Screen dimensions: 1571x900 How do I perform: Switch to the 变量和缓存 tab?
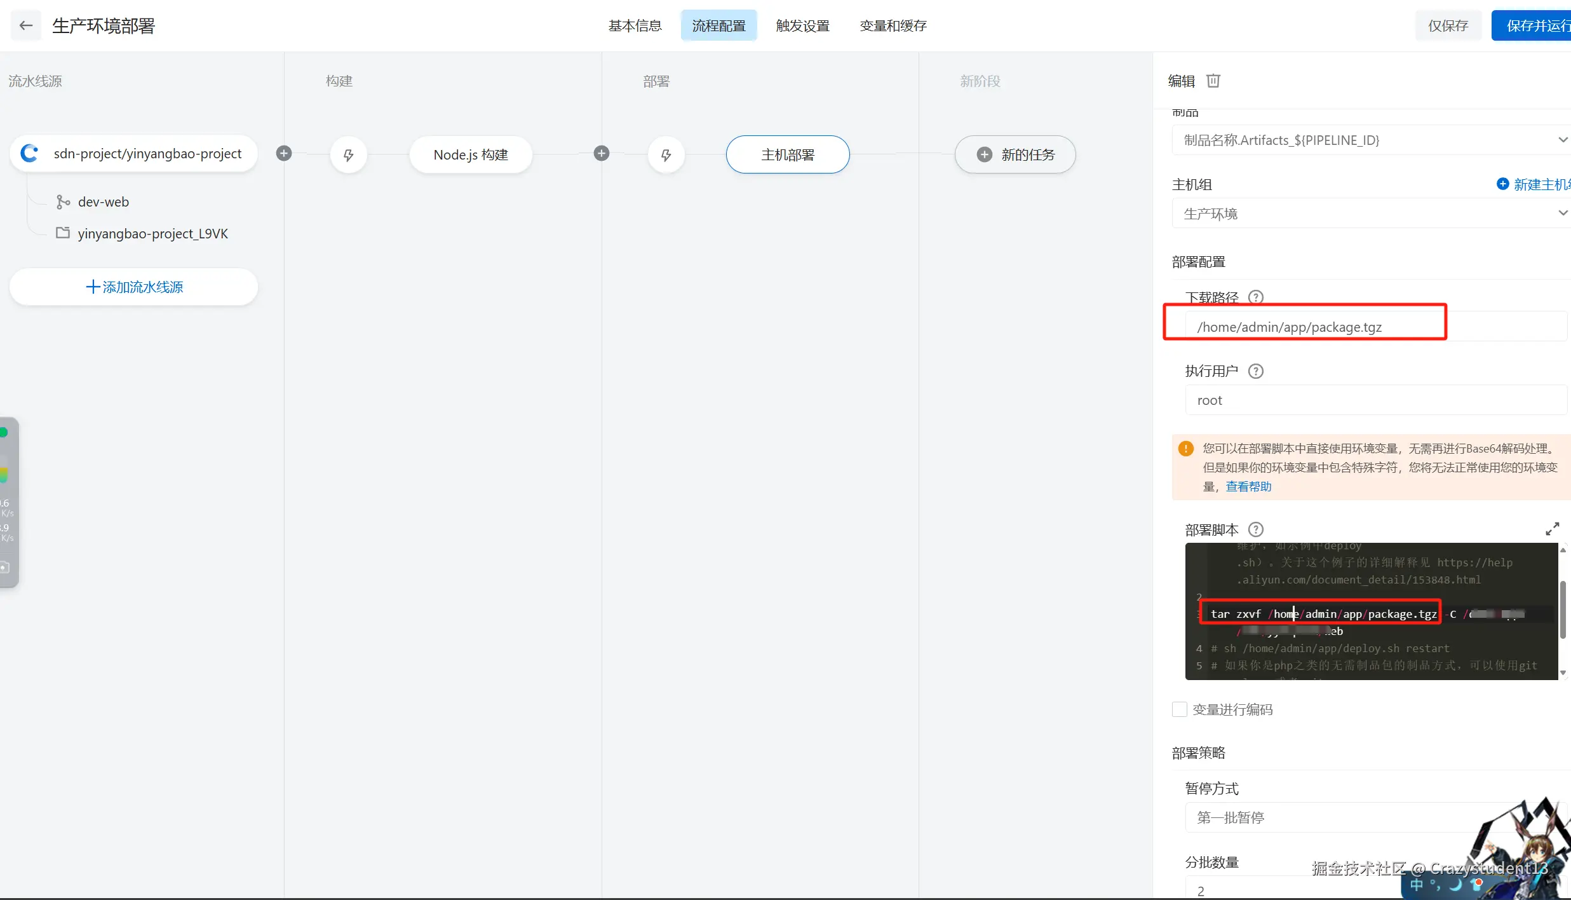[x=893, y=25]
